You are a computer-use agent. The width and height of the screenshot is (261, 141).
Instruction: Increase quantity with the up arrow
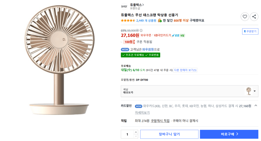[x=136, y=132]
